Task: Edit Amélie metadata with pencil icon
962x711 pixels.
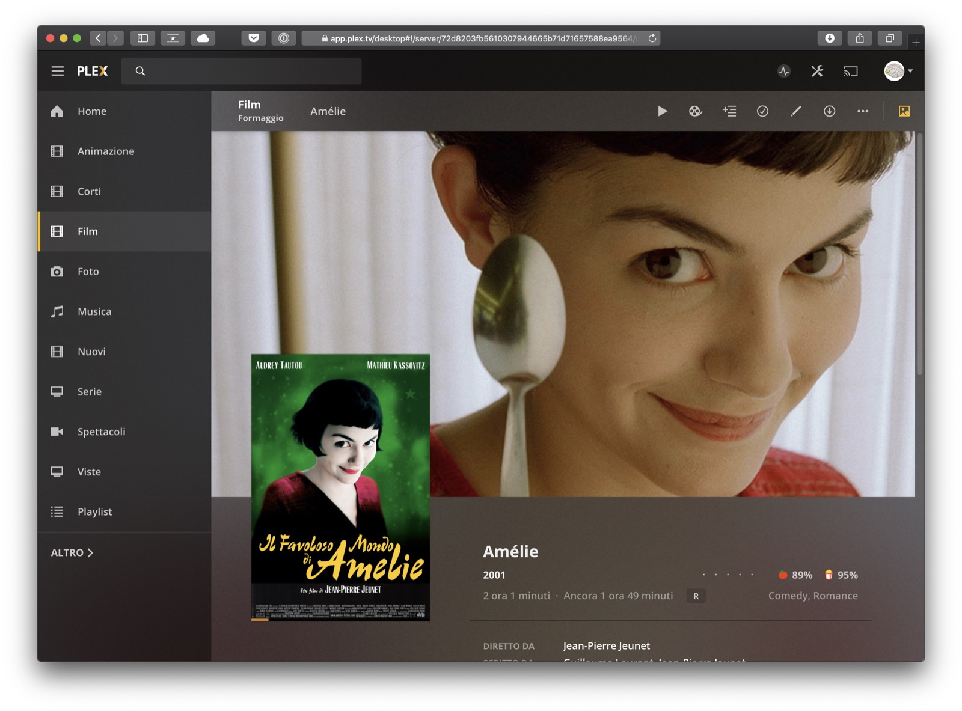Action: (x=796, y=111)
